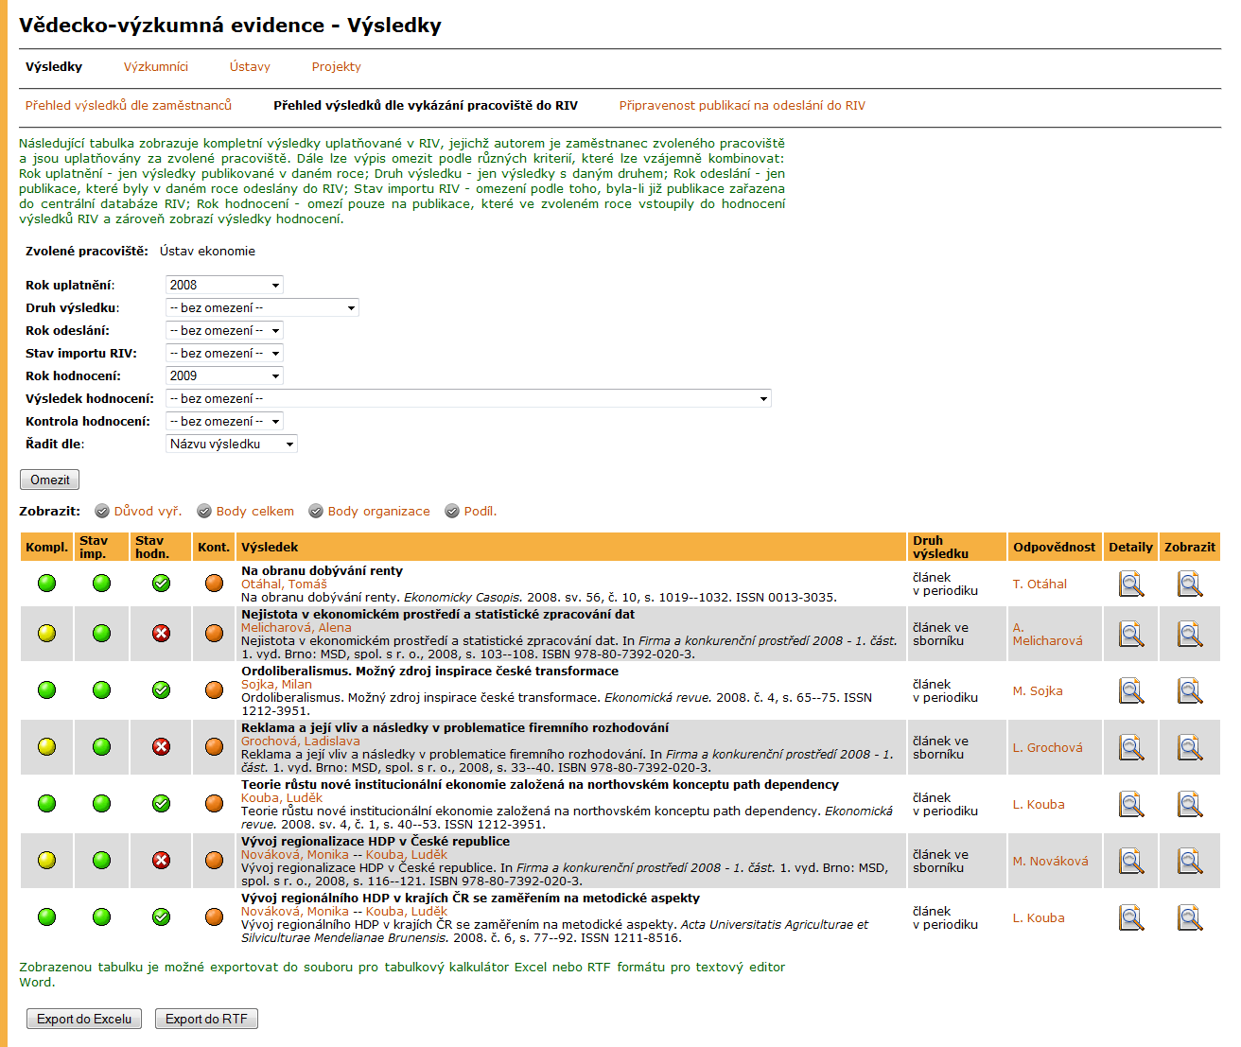Open Detaily icon for Teorie růstu row
Viewport: 1241px width, 1047px height.
[1131, 804]
